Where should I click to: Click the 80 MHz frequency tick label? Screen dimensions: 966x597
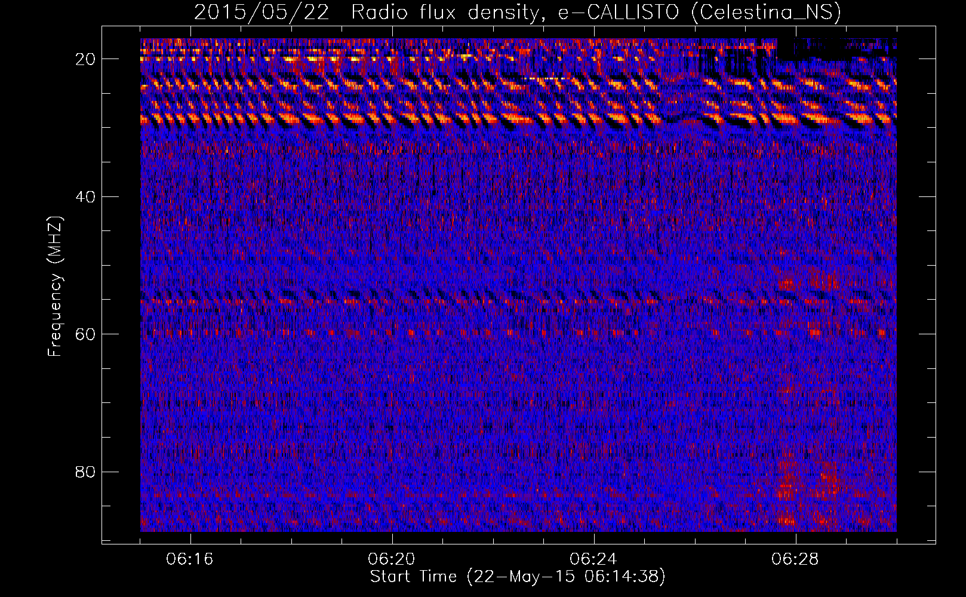coord(86,472)
